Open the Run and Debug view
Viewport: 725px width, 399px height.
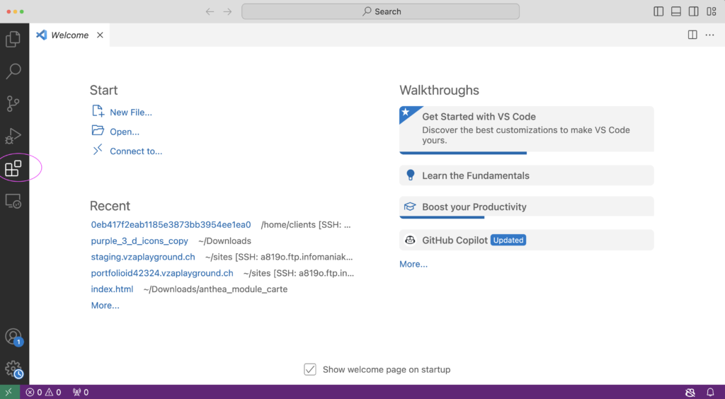13,136
